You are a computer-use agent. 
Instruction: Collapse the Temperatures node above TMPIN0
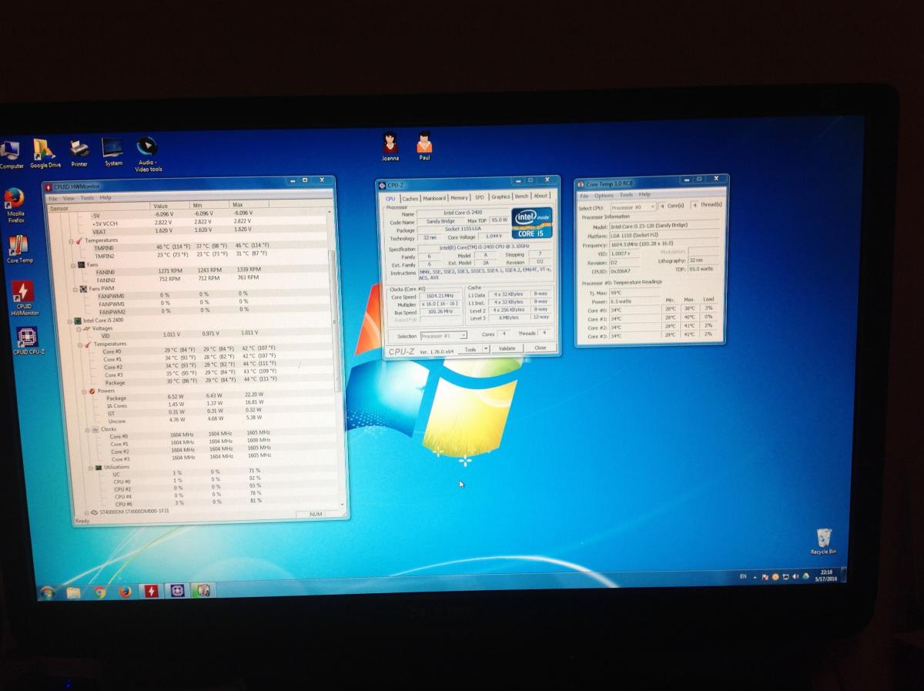tap(71, 240)
